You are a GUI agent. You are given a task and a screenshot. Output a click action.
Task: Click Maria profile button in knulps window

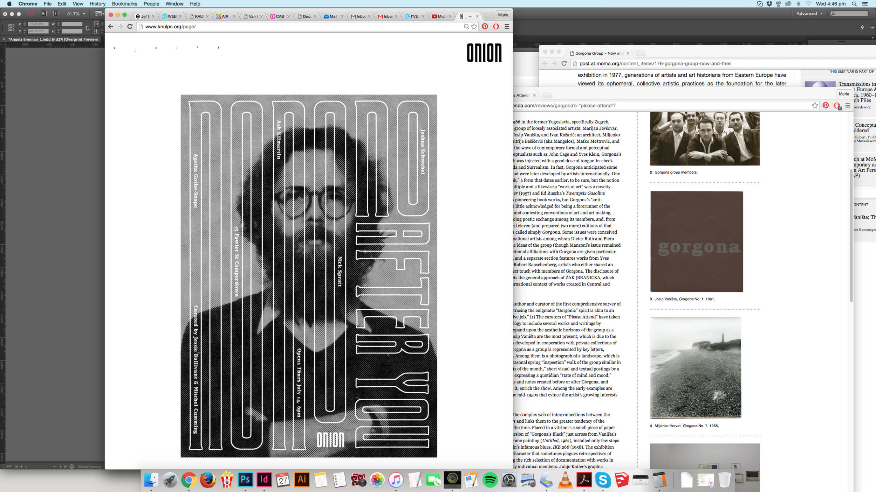(x=503, y=15)
